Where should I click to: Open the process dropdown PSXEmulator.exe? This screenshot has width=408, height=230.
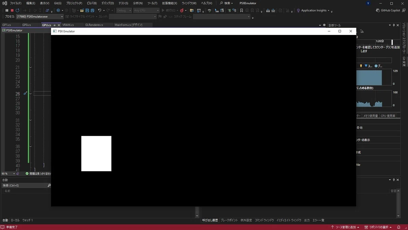[40, 17]
